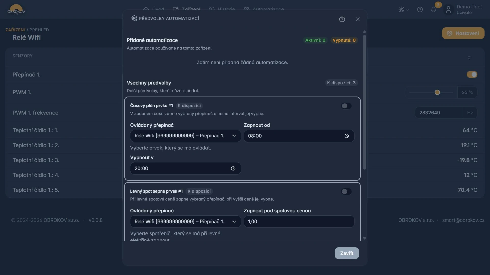Switch to the Zařízení tab
The height and width of the screenshot is (275, 490).
(x=187, y=9)
